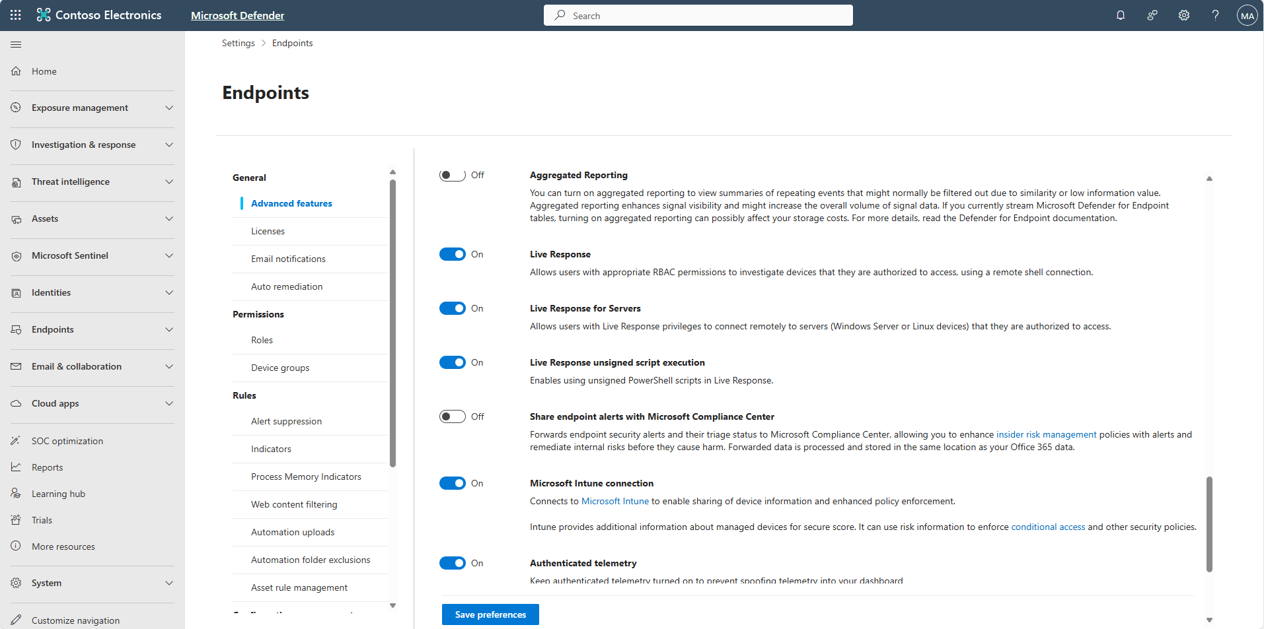The image size is (1264, 629).
Task: Click the Threat intelligence icon
Action: 16,182
